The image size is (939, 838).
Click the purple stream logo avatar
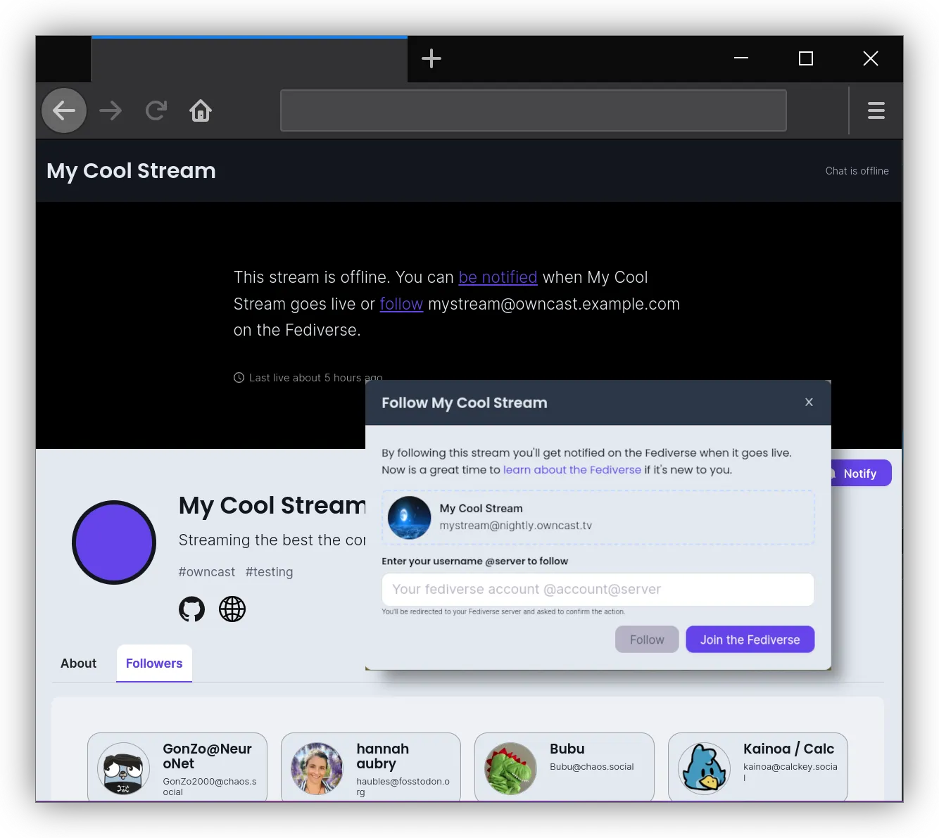114,542
